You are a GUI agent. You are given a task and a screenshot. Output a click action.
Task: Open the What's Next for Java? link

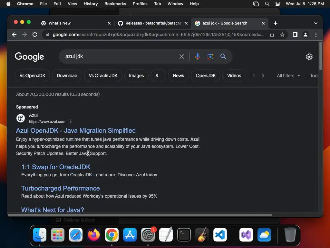[53, 210]
